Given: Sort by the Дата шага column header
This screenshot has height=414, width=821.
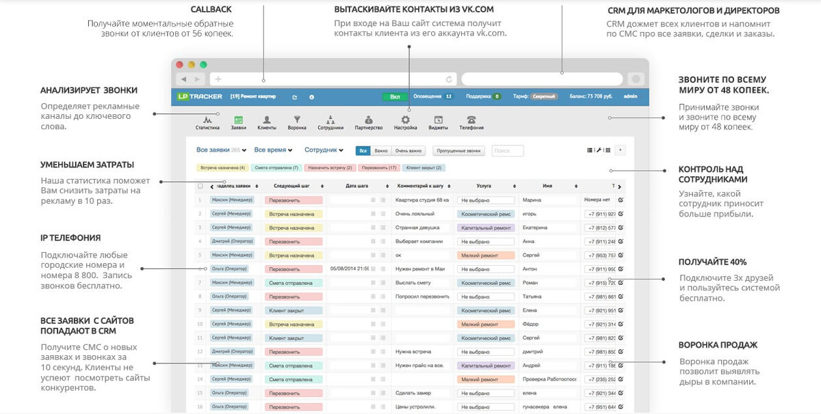Looking at the screenshot, I should (357, 186).
